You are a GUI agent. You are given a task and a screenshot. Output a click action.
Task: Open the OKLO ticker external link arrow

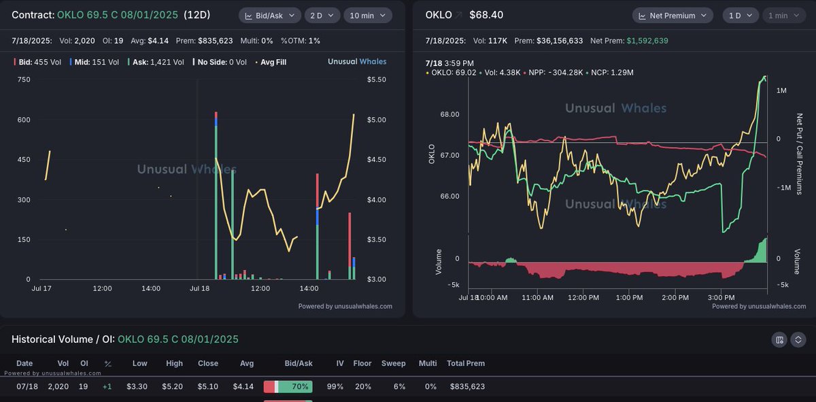(x=458, y=15)
